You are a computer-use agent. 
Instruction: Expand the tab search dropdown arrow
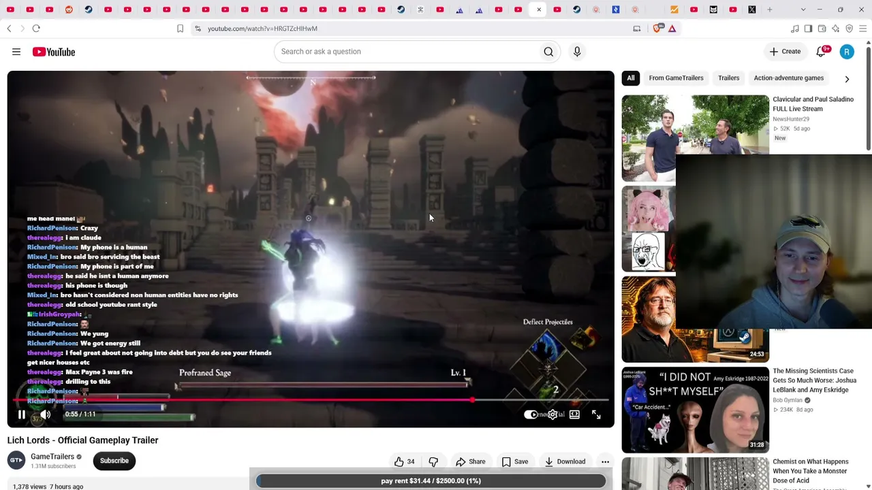click(x=803, y=10)
